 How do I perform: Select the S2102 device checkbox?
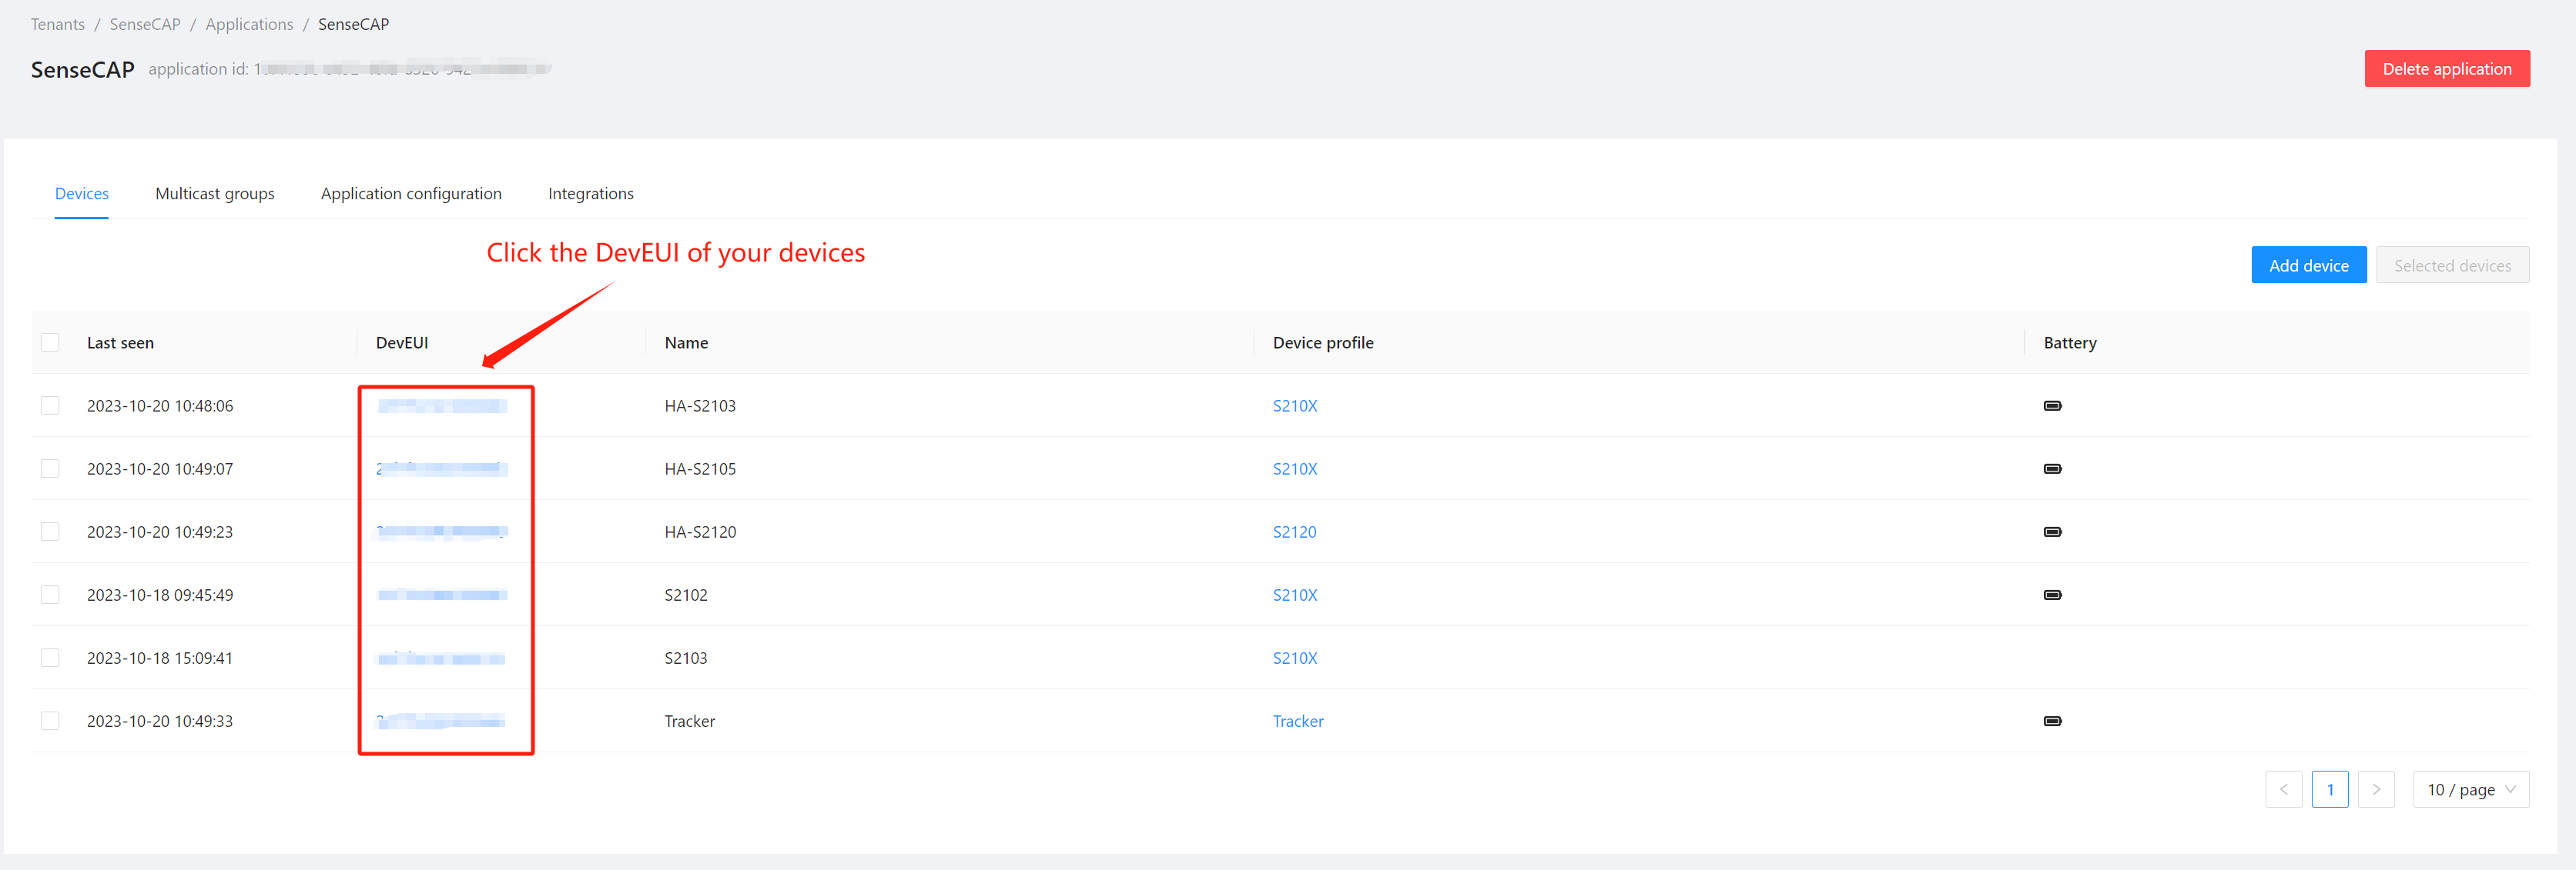pyautogui.click(x=50, y=595)
